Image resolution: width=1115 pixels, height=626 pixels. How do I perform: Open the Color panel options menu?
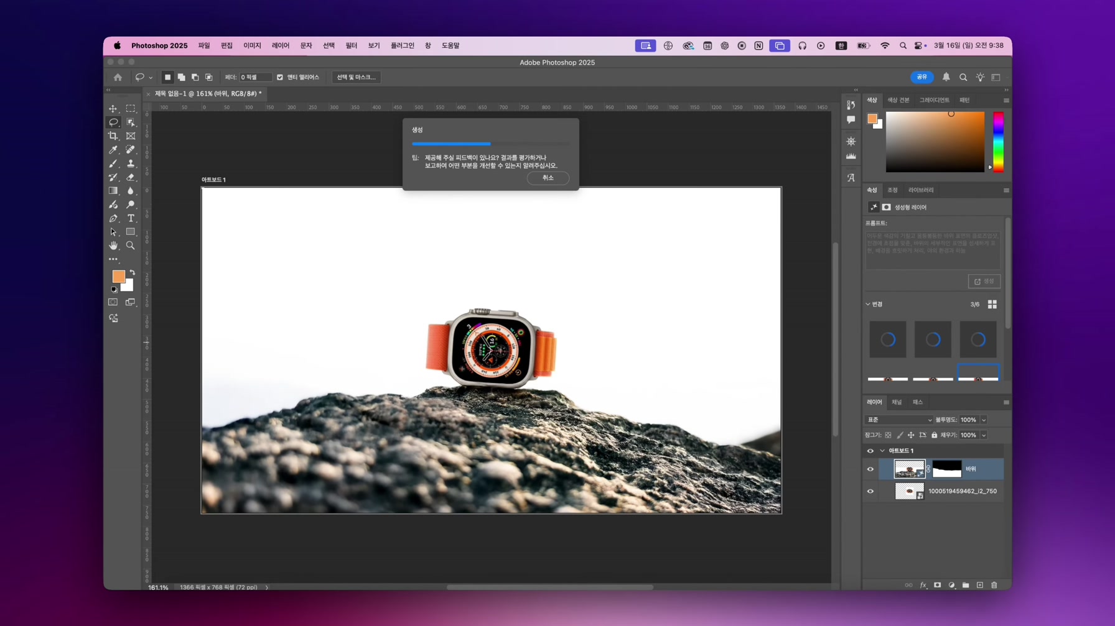pyautogui.click(x=1006, y=100)
